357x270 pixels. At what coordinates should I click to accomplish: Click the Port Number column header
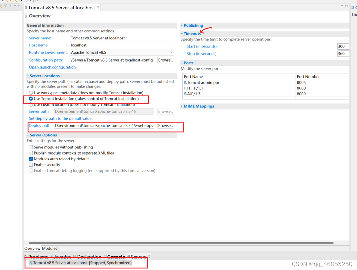(322, 77)
